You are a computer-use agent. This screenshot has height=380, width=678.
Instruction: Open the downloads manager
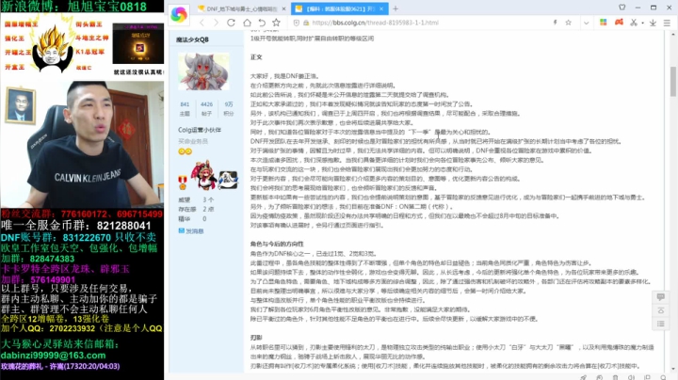pos(653,23)
